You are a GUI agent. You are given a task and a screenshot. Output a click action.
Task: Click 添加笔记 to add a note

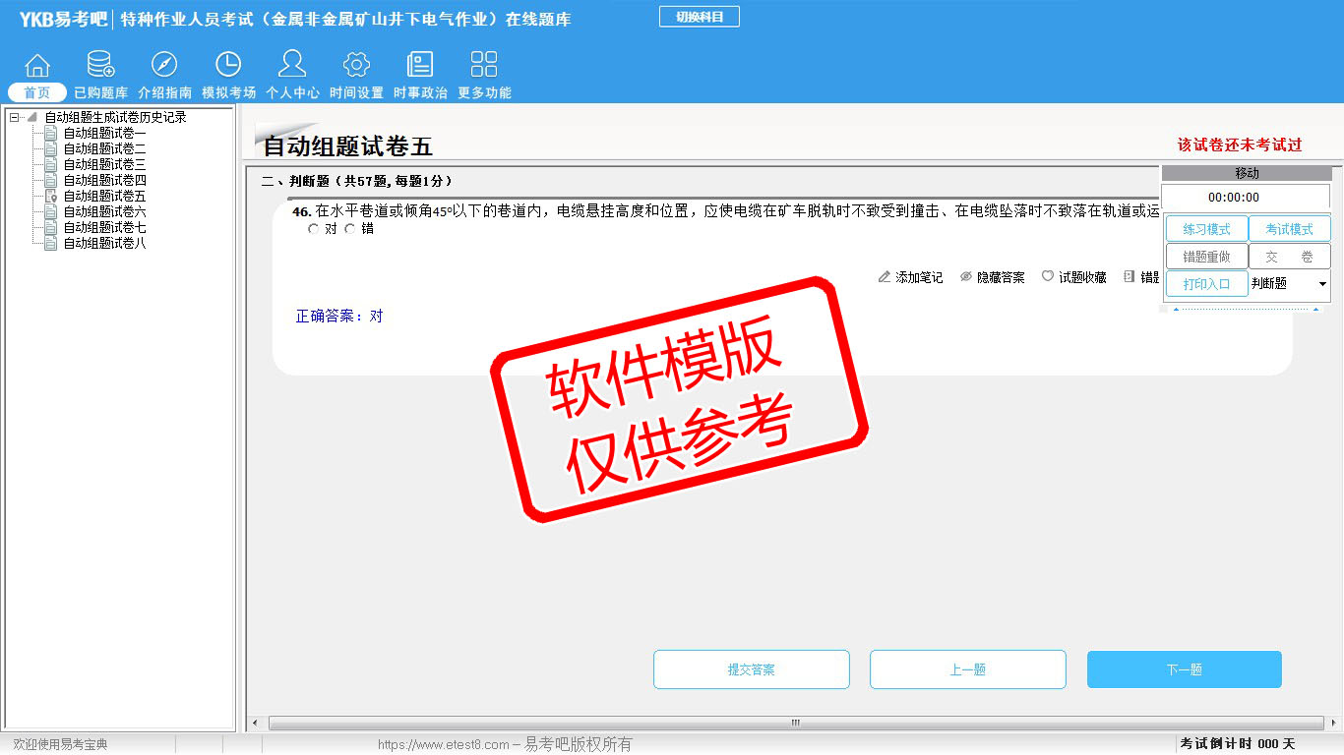910,278
